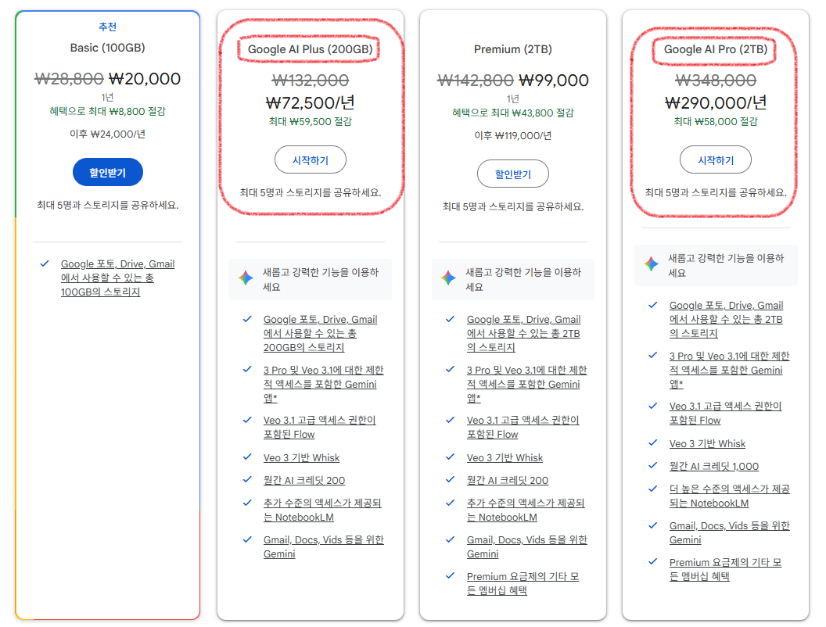Open Premium plan 총 2TB 스토리지 link
Viewport: 826px width, 627px height.
tap(523, 333)
